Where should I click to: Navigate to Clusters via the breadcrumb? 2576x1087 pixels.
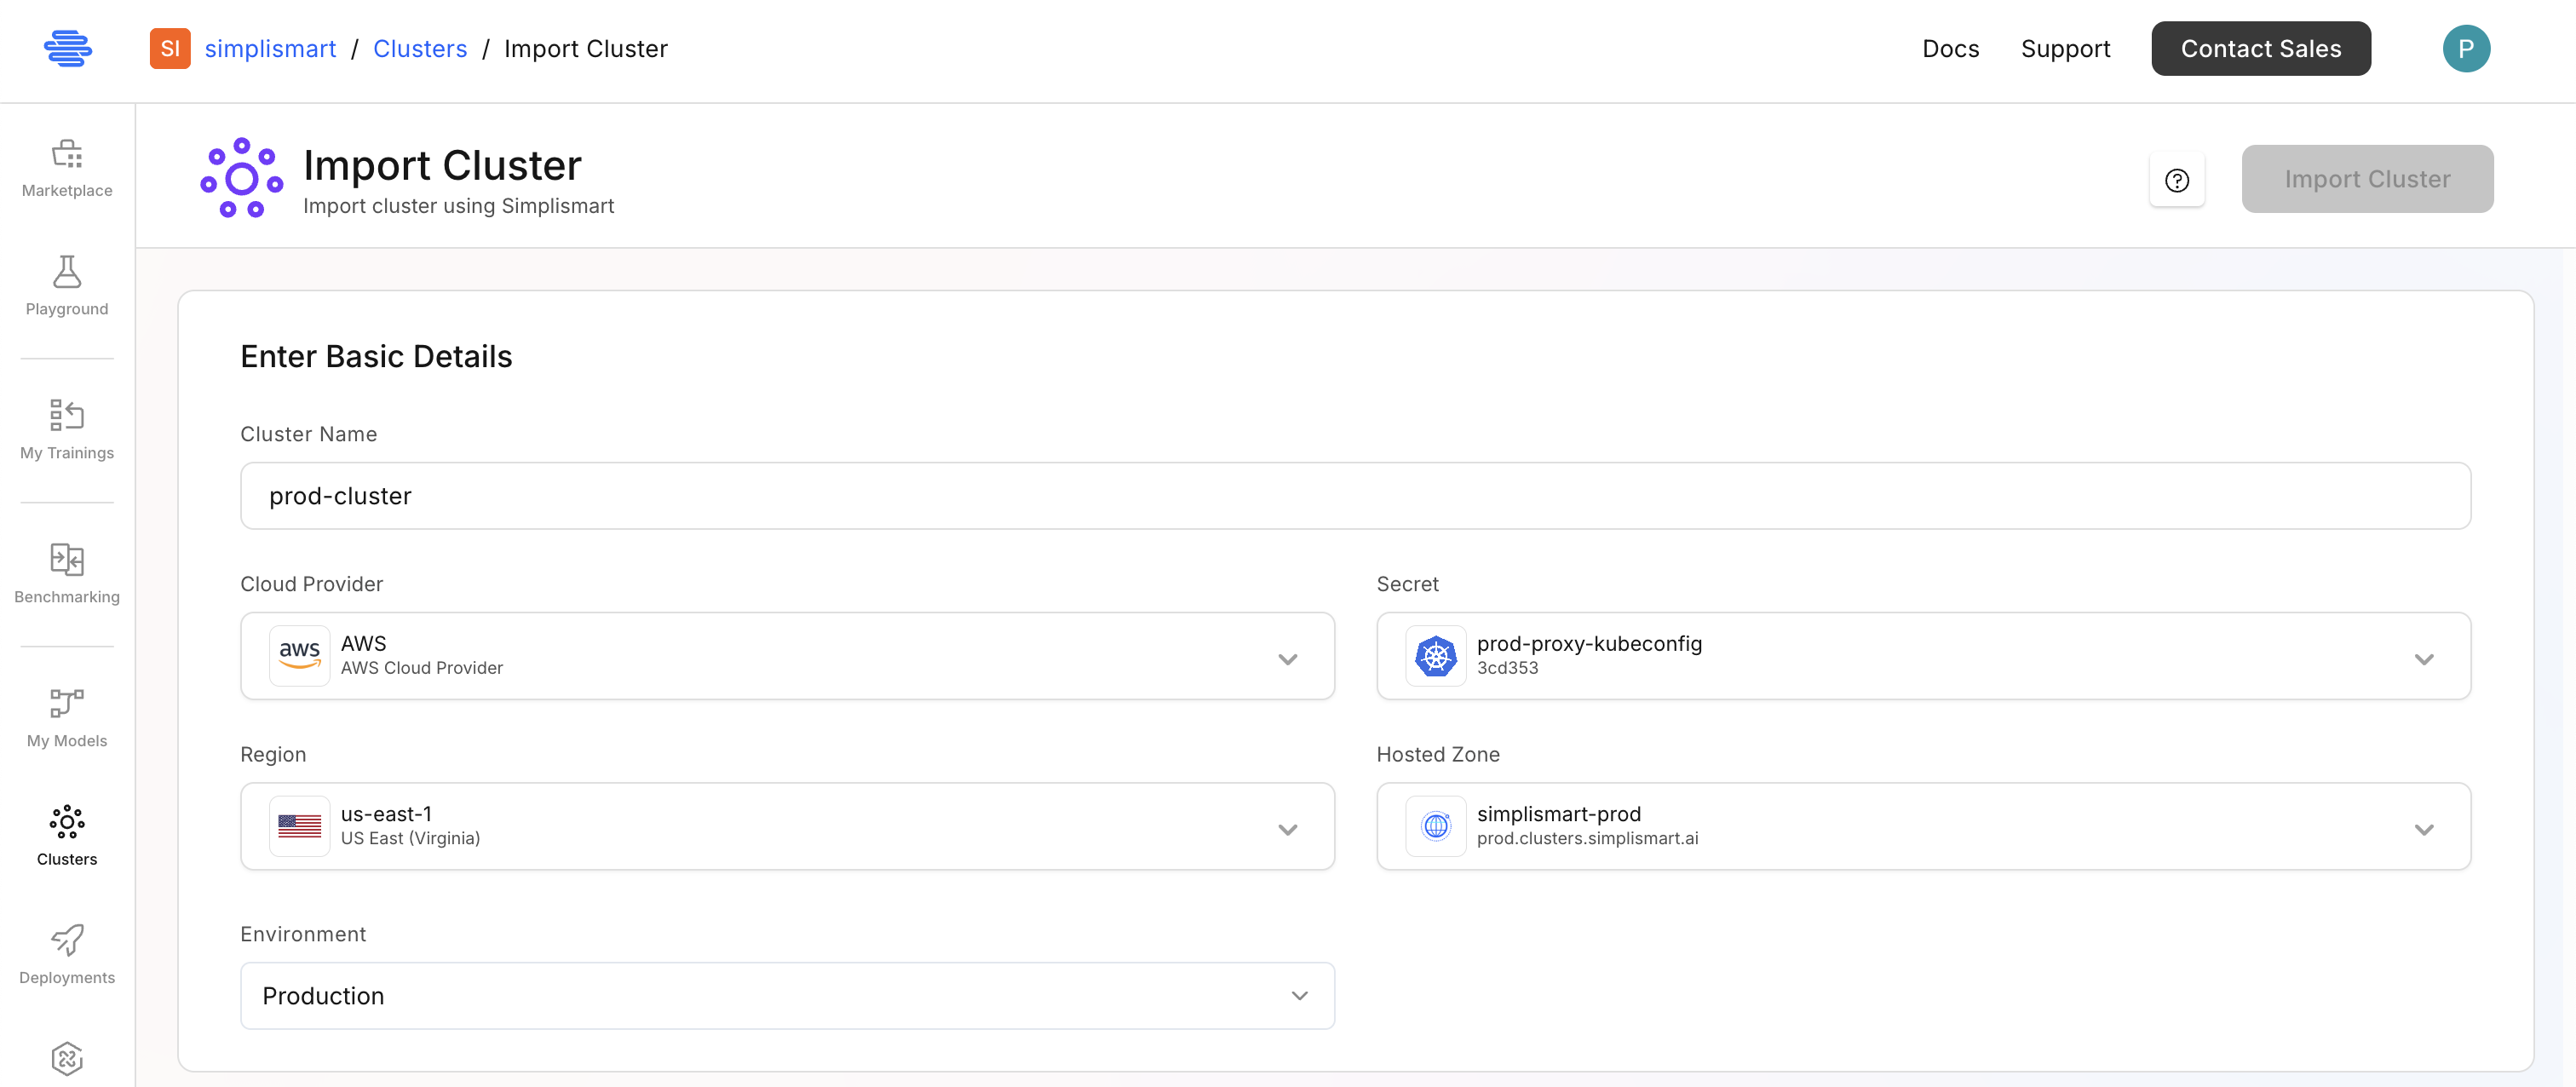[x=420, y=48]
